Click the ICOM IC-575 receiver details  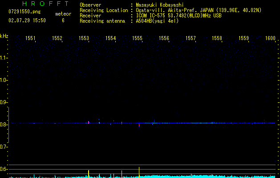point(179,16)
